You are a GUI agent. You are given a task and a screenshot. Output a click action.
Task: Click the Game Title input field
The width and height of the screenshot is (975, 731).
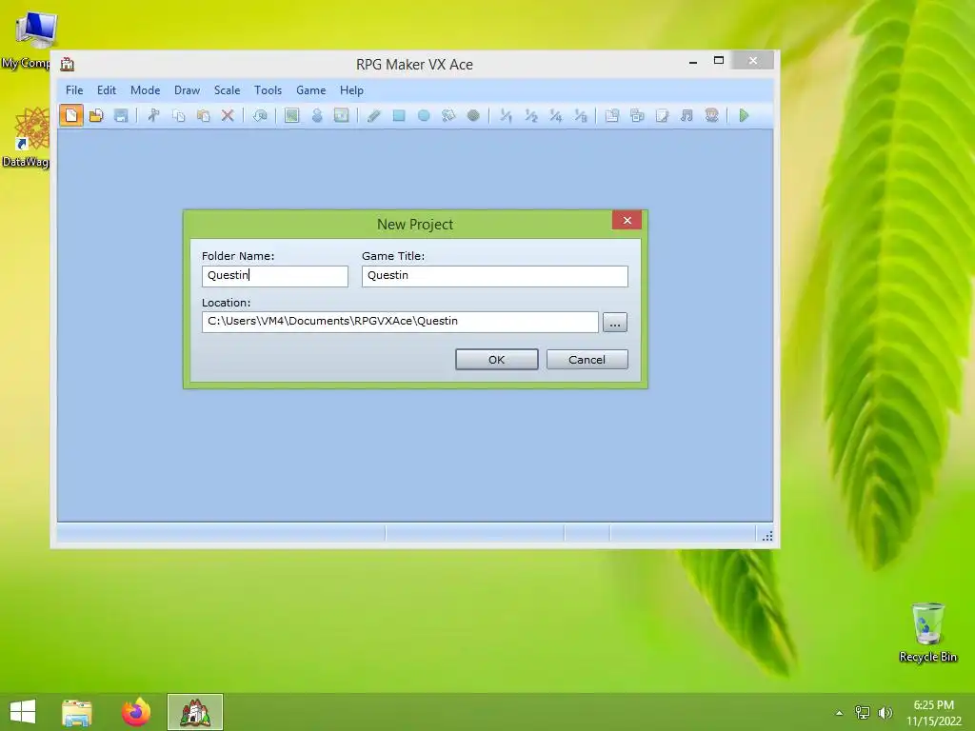pyautogui.click(x=495, y=276)
